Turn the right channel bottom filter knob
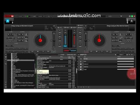Image resolution: width=140 pixels, height=105 pixels. click(80, 44)
